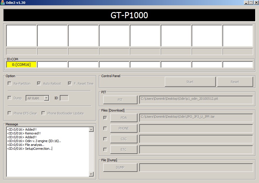The width and height of the screenshot is (259, 183).
Task: Click the PIT file path field
Action: (196, 100)
